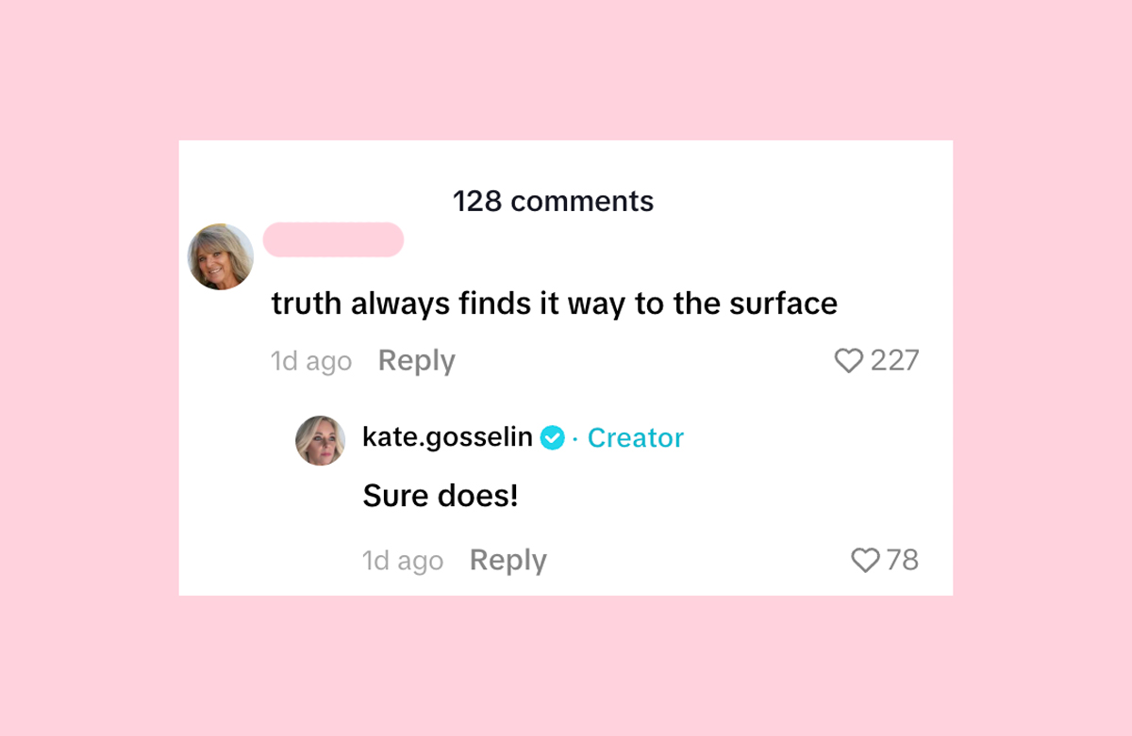Click the pink background above the comment card

566,71
